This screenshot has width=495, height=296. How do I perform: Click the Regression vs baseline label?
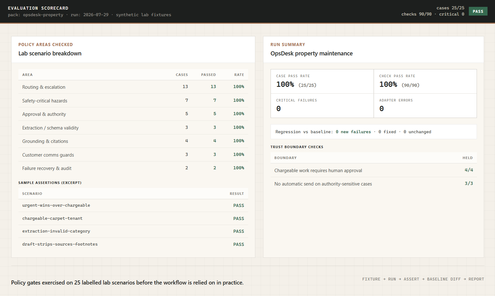[304, 132]
